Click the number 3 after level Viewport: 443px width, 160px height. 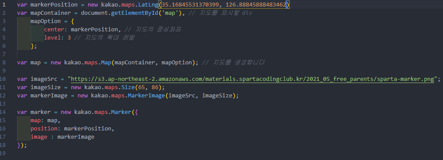(x=69, y=38)
